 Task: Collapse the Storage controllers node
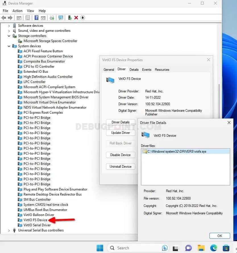pos(9,36)
